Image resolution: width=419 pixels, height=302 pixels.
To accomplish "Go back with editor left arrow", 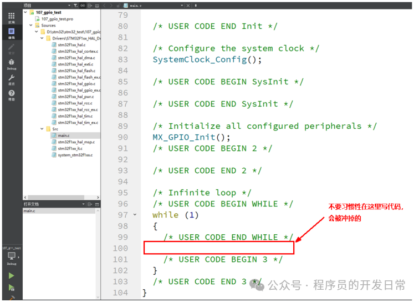I will (x=105, y=6).
